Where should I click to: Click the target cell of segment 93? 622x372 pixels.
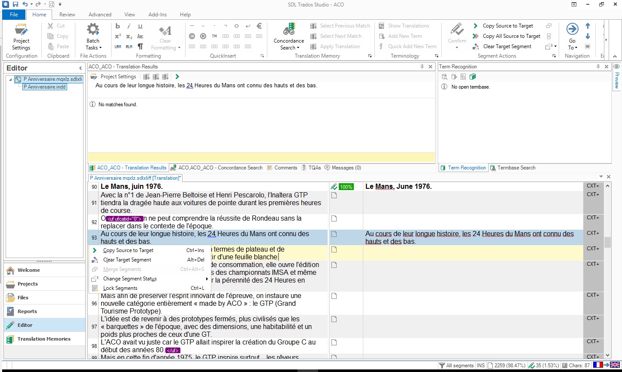click(473, 237)
